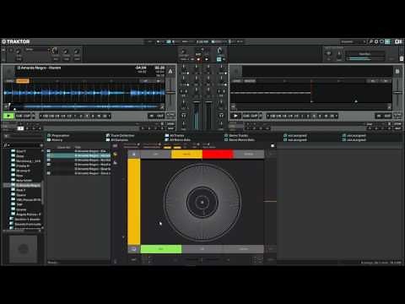Open the Demo Remix Sets favorite
Screen dimensions: 405x304
tap(240, 139)
